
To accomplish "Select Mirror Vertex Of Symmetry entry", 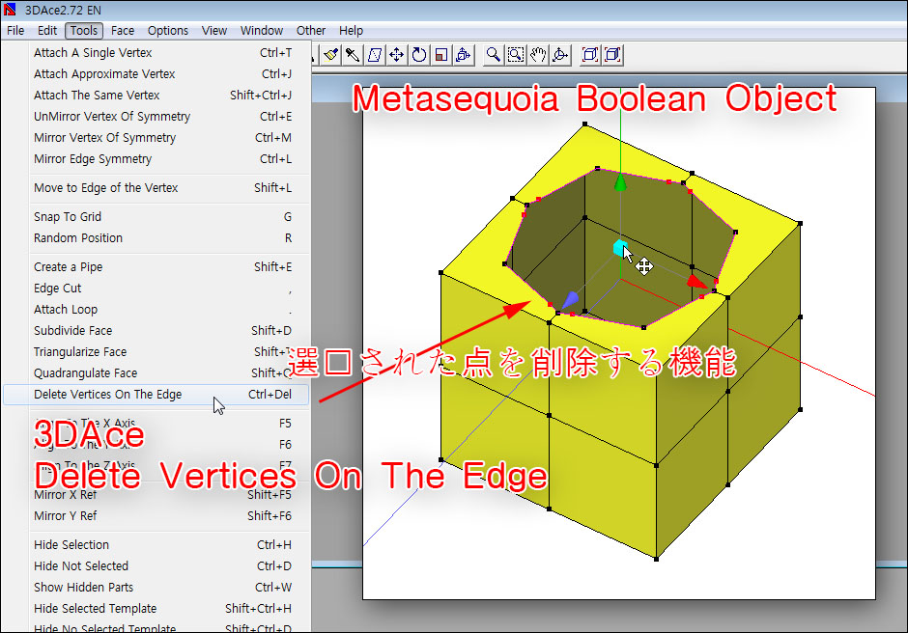I will tap(156, 138).
